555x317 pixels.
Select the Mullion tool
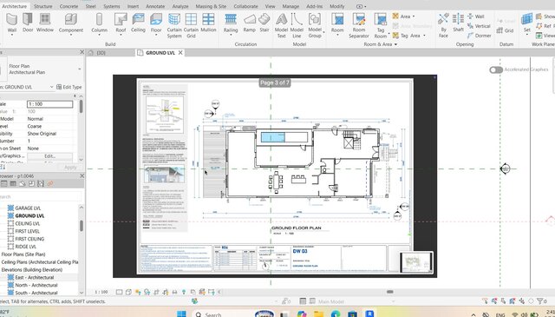tap(208, 22)
